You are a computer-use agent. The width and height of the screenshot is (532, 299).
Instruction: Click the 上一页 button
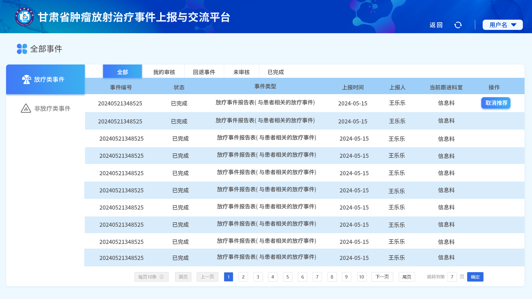tap(208, 277)
